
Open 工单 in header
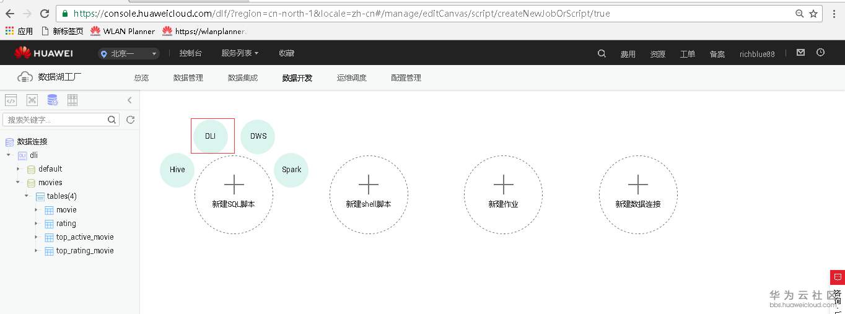(688, 55)
